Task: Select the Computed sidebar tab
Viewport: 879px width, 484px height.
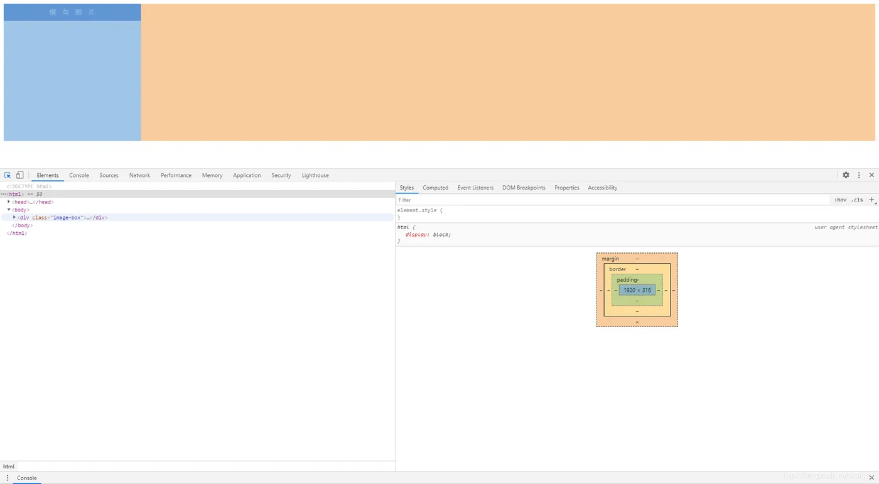Action: click(435, 188)
